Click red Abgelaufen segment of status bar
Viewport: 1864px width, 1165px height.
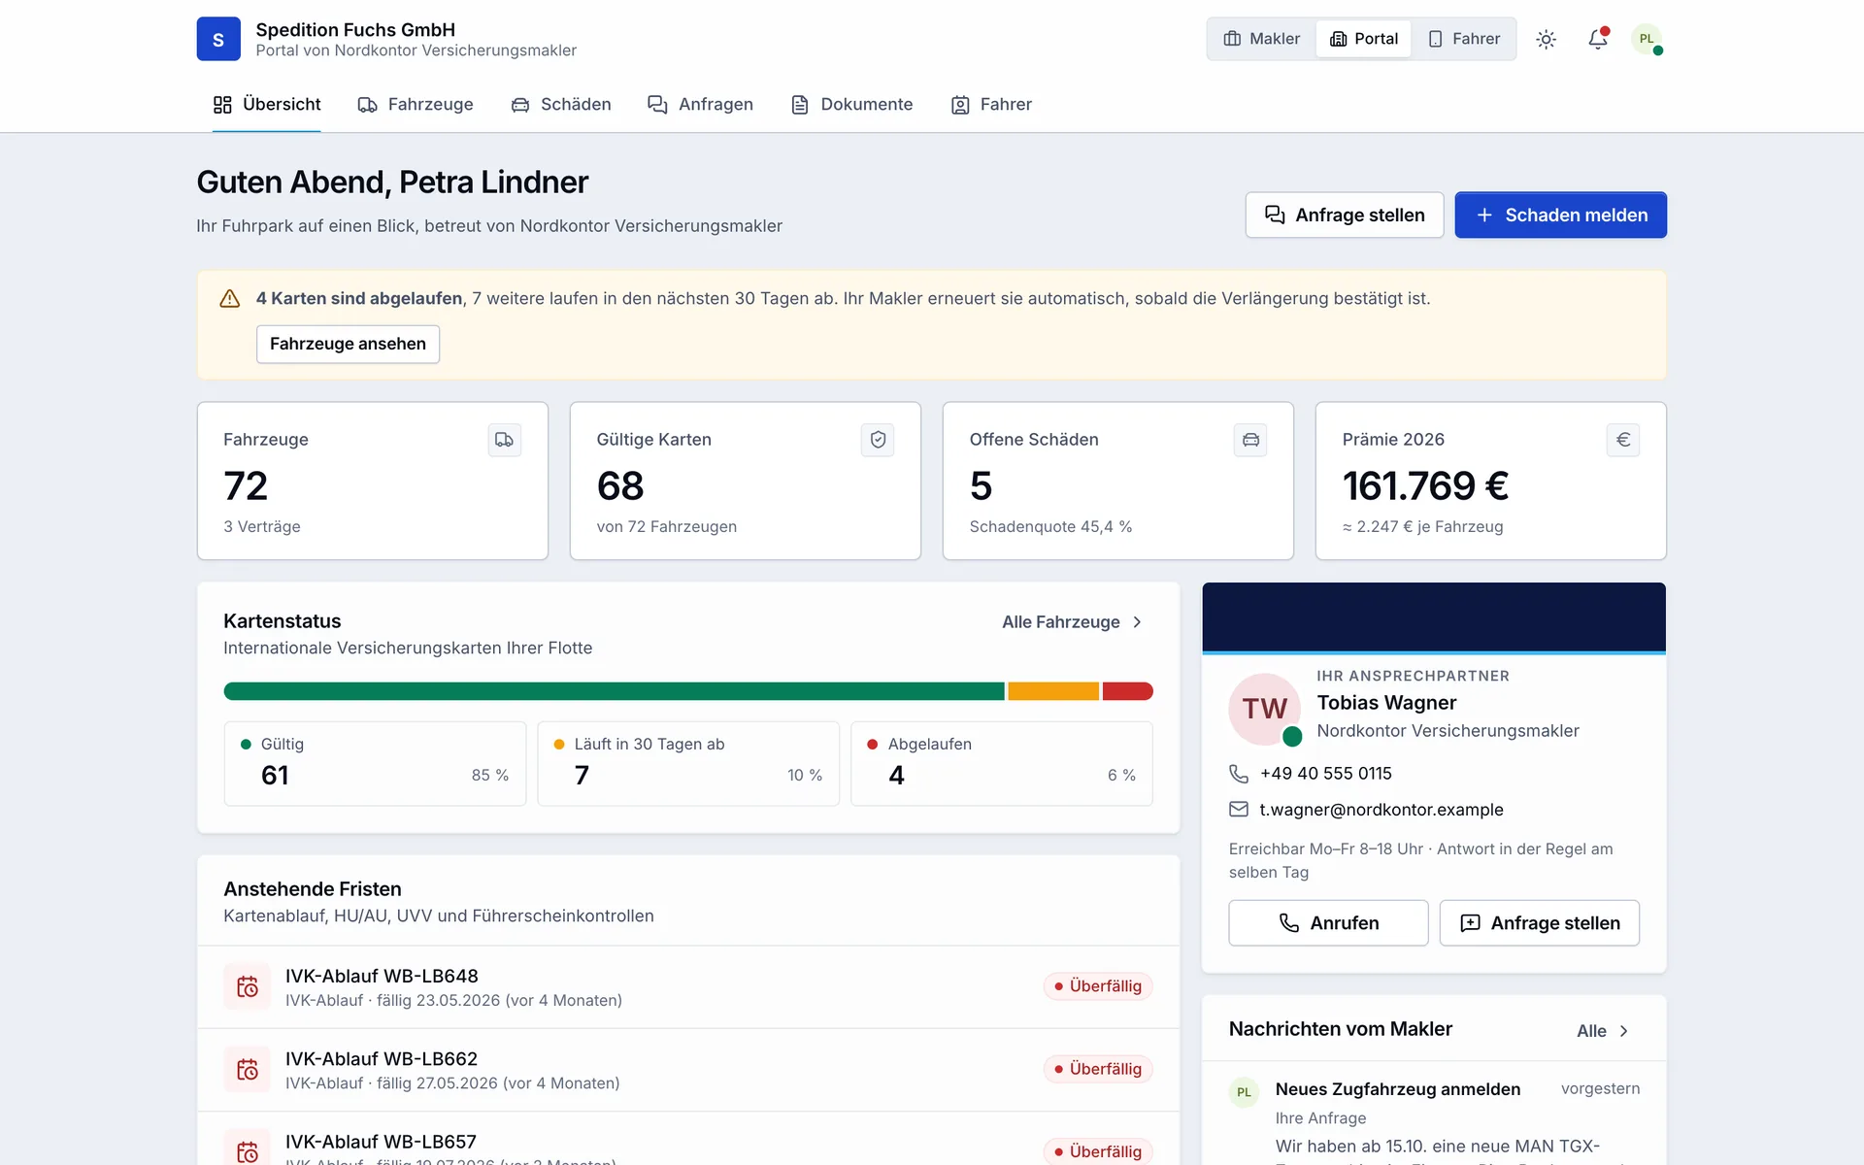[1128, 691]
